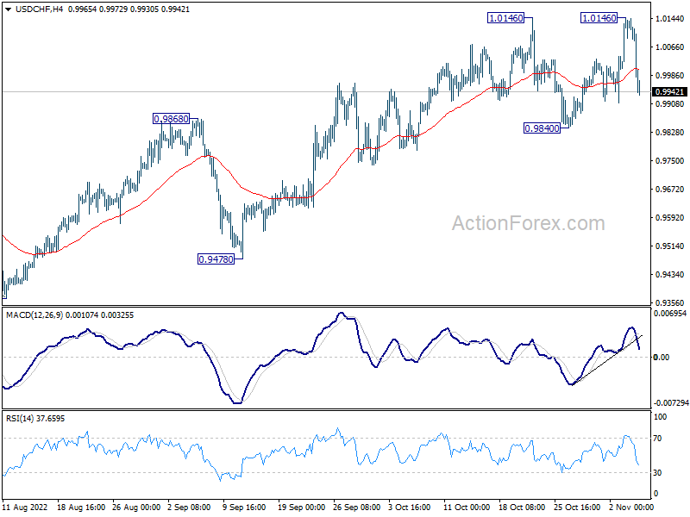This screenshot has width=690, height=517.
Task: Select the 0.96720 price axis value
Action: pos(670,190)
